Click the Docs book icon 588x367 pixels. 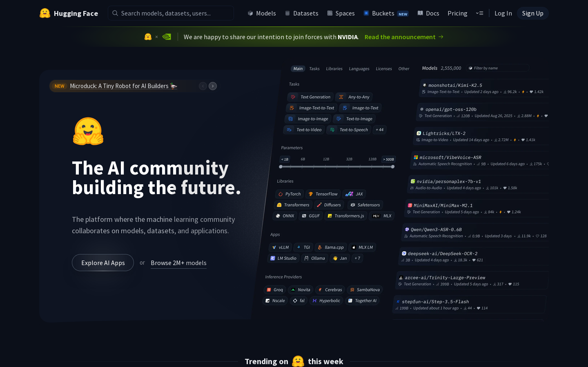420,13
